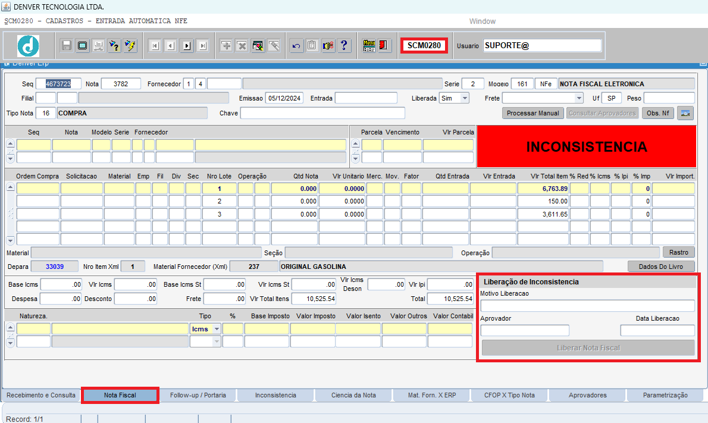Click down arrow of the Ordem Compra grid
This screenshot has height=423, width=708.
10,240
